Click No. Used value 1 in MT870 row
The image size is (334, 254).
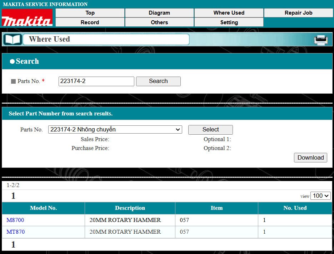tap(264, 232)
